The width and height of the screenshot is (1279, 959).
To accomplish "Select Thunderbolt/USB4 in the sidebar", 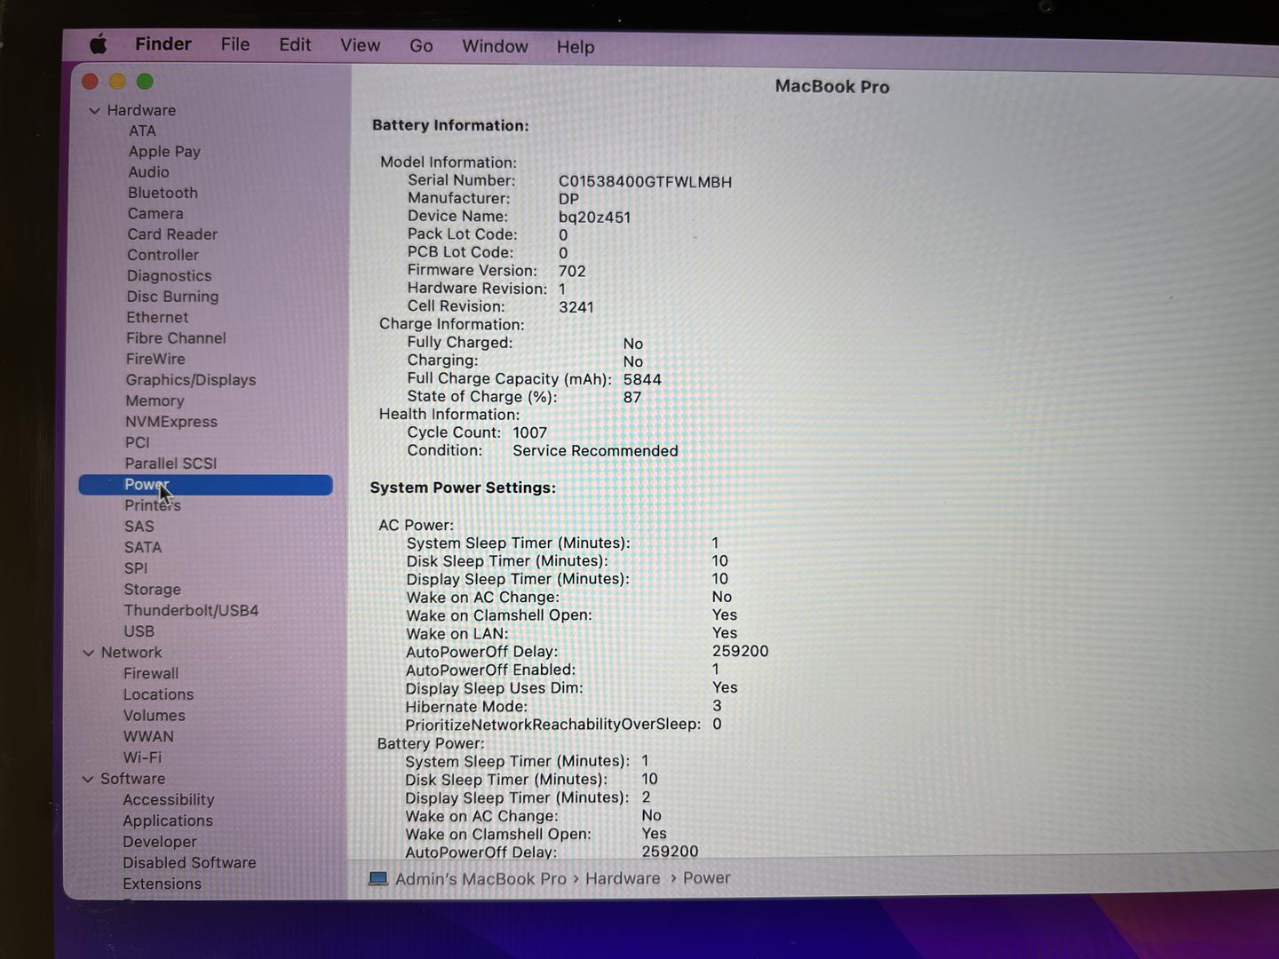I will click(191, 610).
